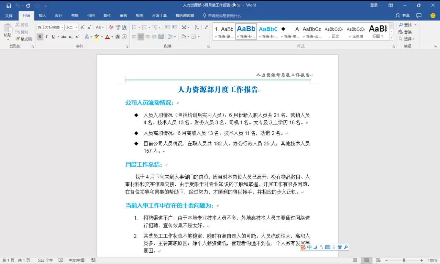440x264 pixels.
Task: Click the text highlight color button
Action: point(96,37)
